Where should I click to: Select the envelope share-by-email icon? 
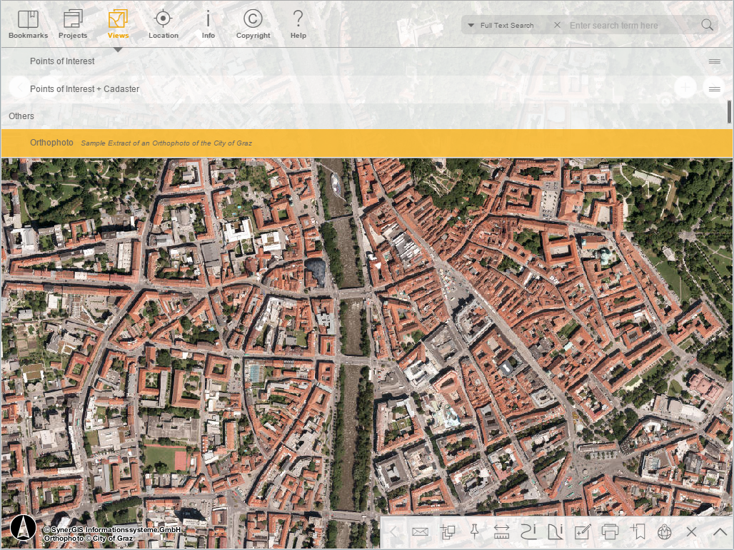[x=420, y=531]
